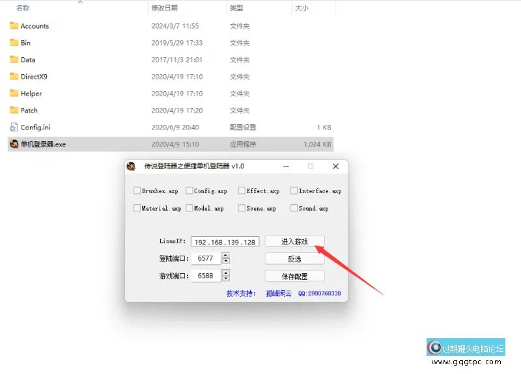Viewport: 521px width, 374px height.
Task: Select the Config.ini file icon
Action: [x=14, y=127]
